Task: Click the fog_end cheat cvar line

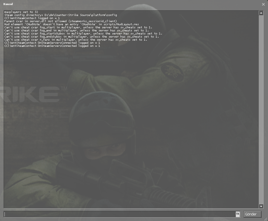Action: pos(76,31)
